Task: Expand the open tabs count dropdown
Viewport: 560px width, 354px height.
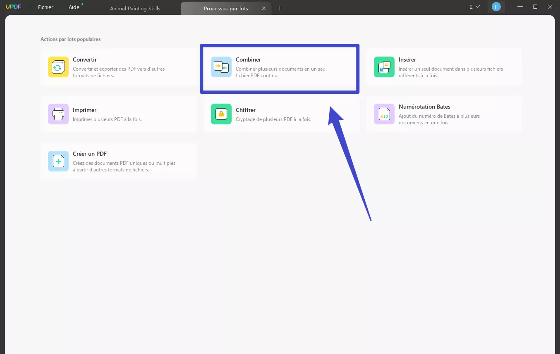Action: click(475, 7)
